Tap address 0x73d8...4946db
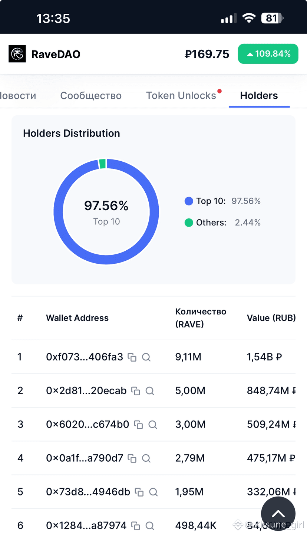Image resolution: width=307 pixels, height=534 pixels. tap(88, 492)
